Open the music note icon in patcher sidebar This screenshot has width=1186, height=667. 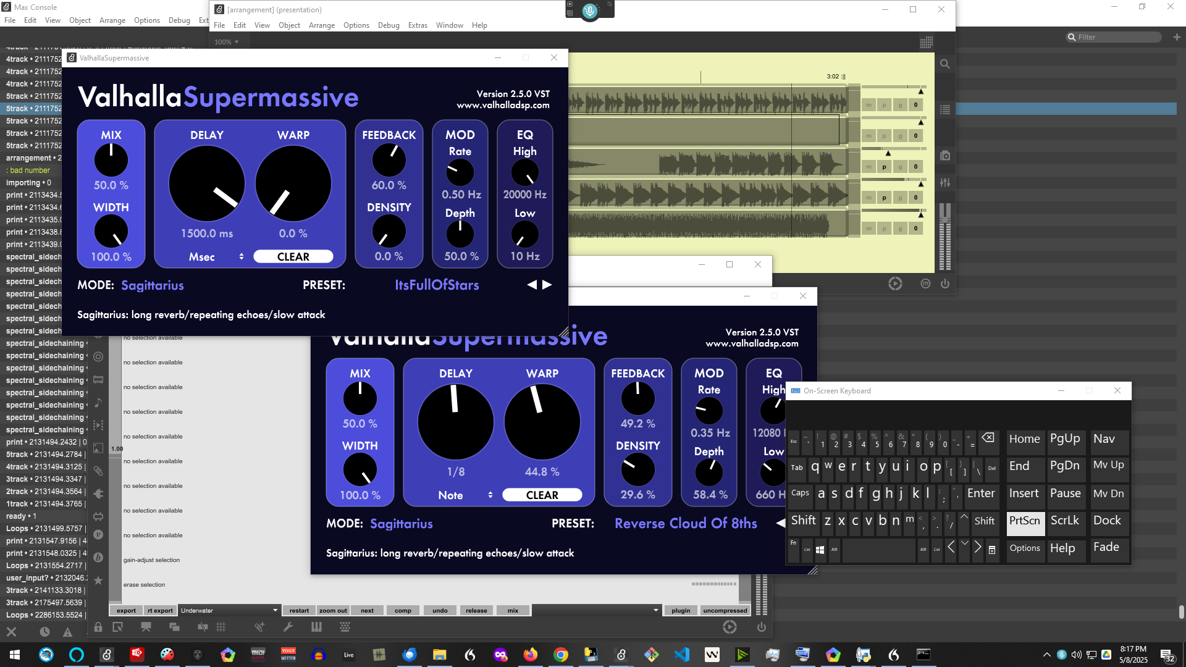(98, 403)
